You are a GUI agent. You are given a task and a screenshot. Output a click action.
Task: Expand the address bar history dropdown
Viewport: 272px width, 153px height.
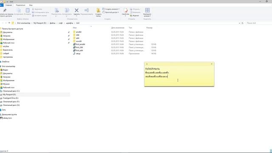239,23
